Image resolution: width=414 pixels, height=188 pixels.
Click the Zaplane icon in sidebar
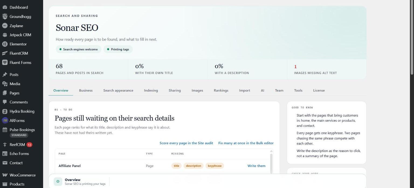click(5, 26)
